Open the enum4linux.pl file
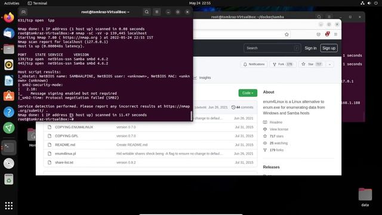 tap(65, 153)
